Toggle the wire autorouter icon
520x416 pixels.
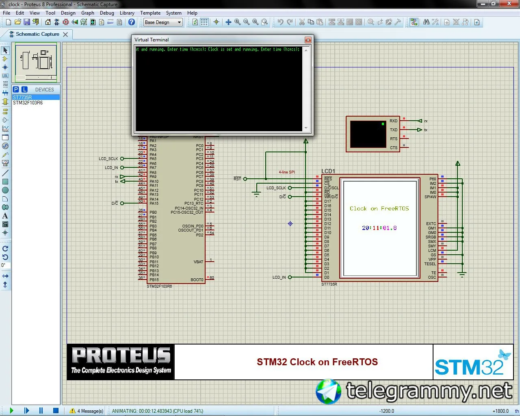pyautogui.click(x=414, y=22)
